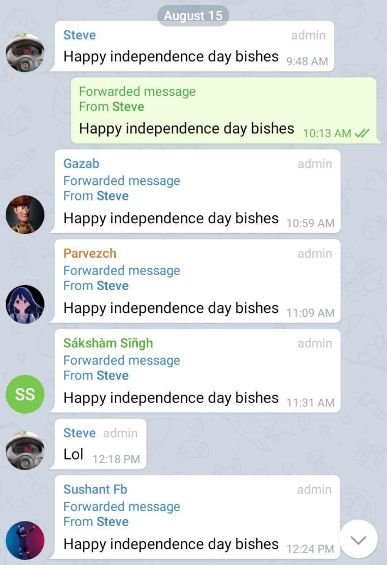387x565 pixels.
Task: Tap Steve's avatar beside the 9:48 AM message
Action: coord(25,53)
